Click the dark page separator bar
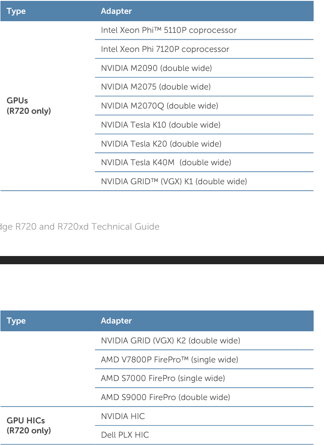This screenshot has height=445, width=324. click(162, 260)
